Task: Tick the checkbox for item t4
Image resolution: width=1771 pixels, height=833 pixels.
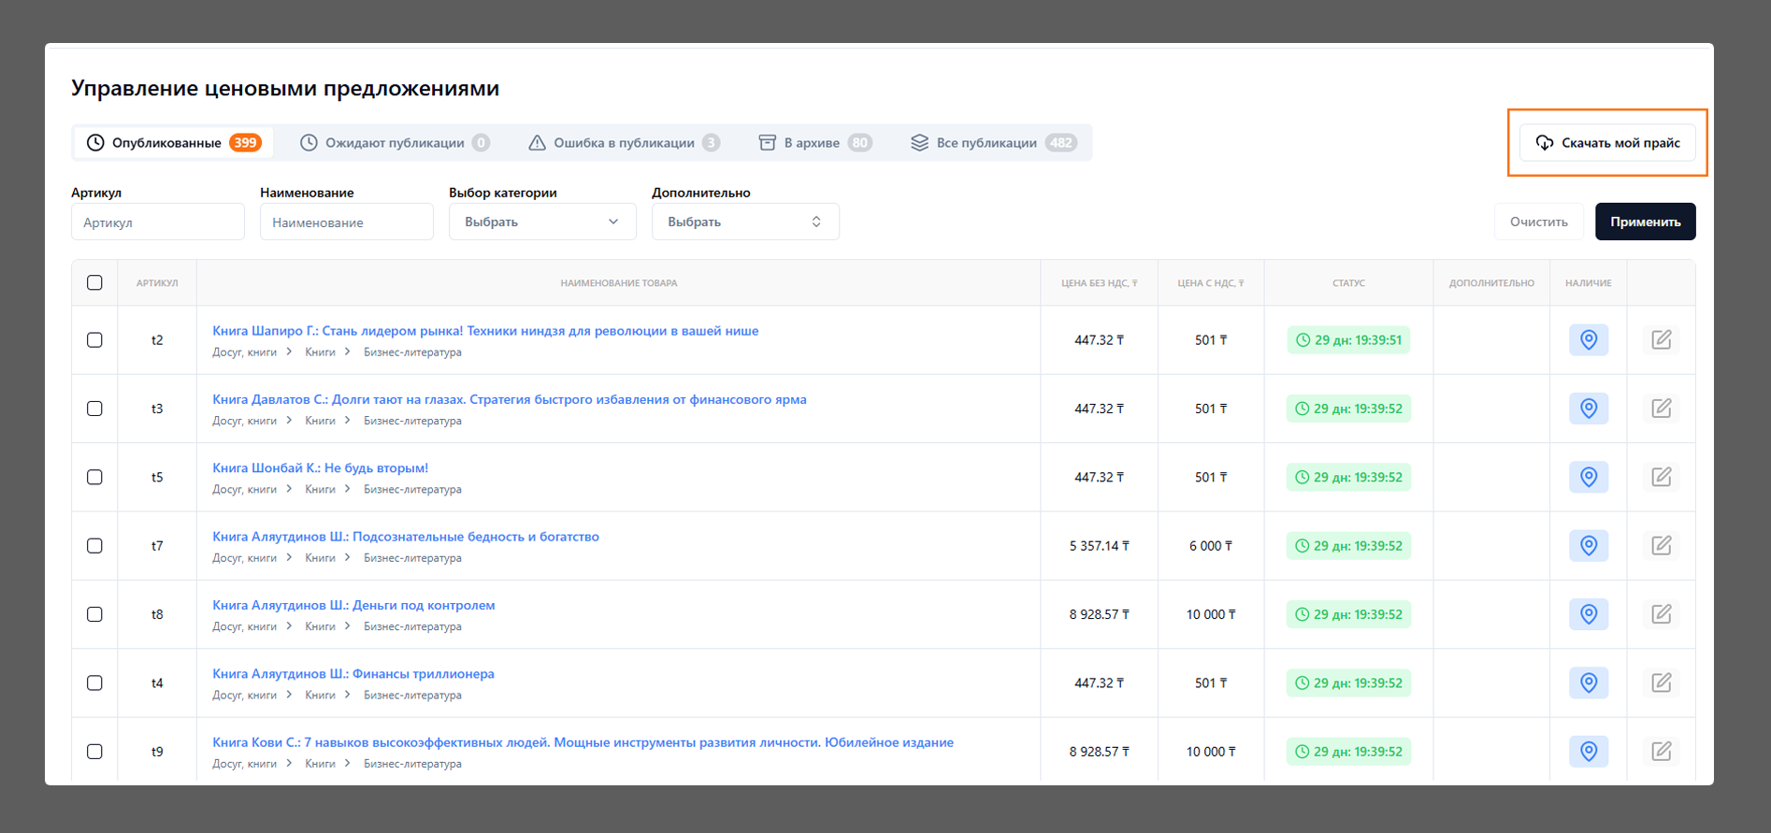Action: click(94, 682)
